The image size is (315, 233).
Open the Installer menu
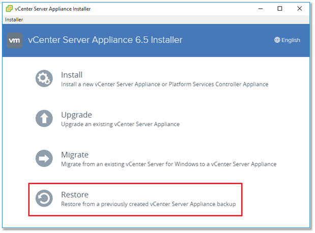[x=14, y=19]
